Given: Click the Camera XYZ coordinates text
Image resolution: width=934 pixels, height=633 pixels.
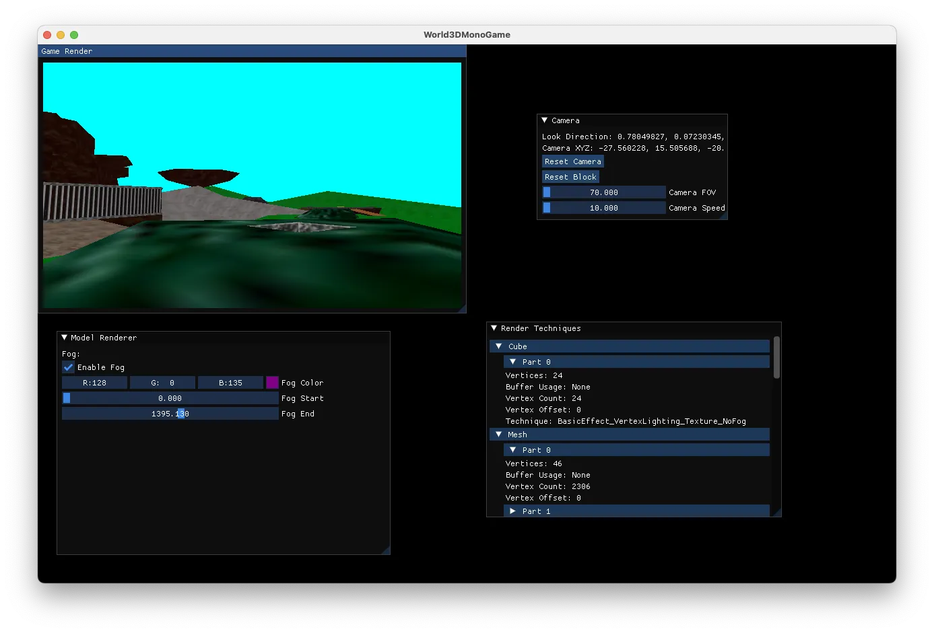Looking at the screenshot, I should tap(633, 148).
